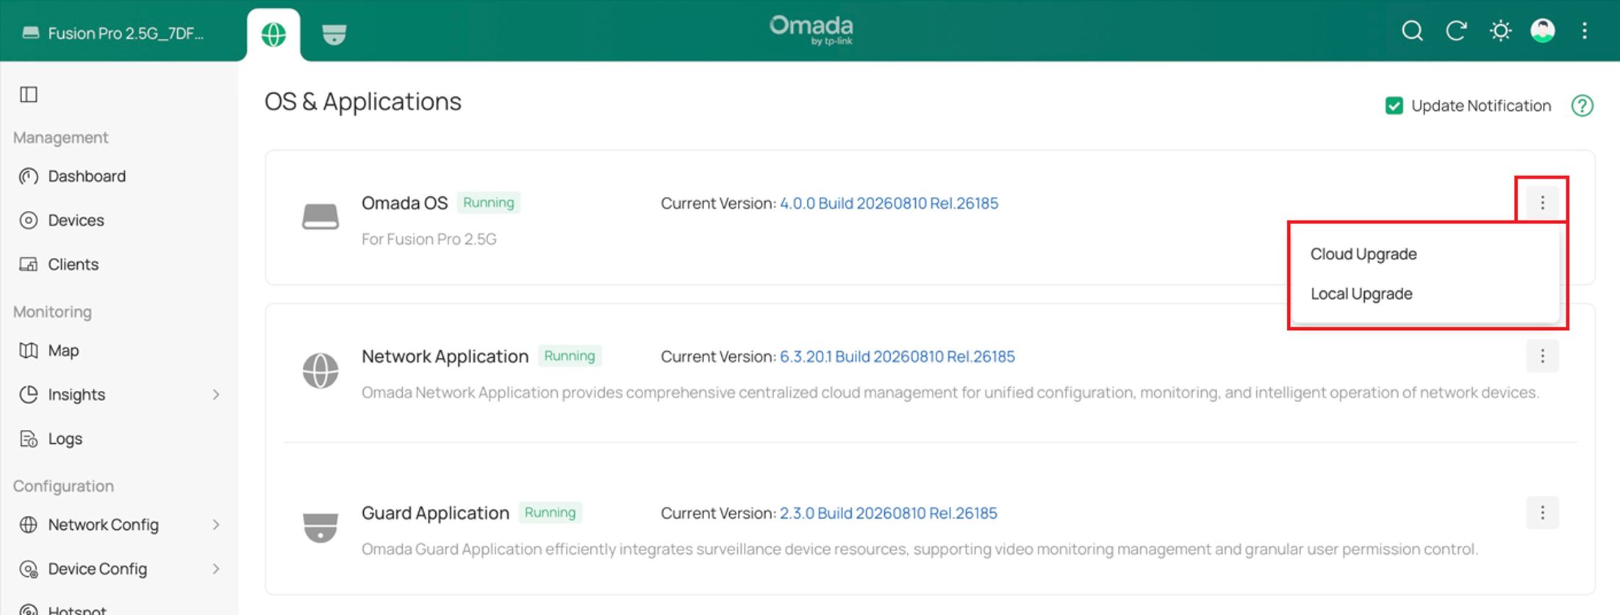The height and width of the screenshot is (615, 1620).
Task: Click the Network Application globe icon
Action: pos(320,370)
